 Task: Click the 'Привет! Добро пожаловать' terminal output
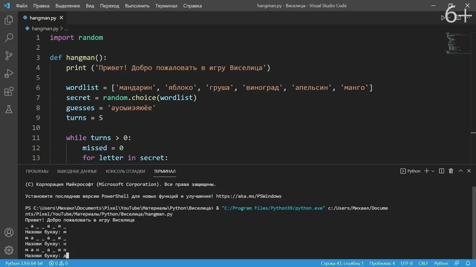click(x=80, y=220)
